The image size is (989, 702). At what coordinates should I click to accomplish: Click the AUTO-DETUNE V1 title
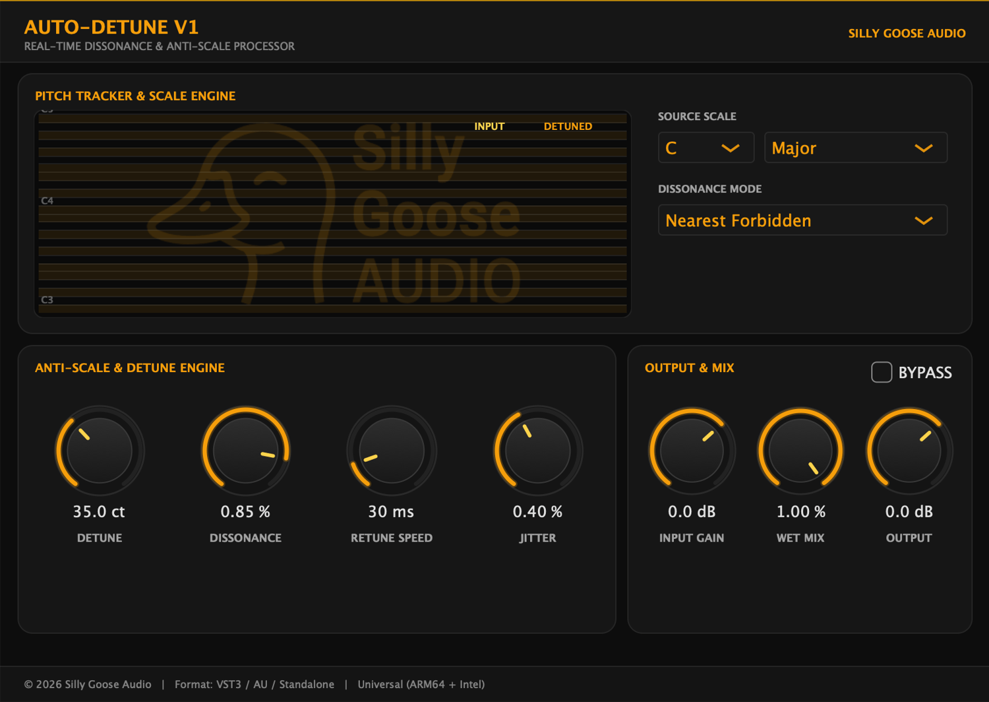pyautogui.click(x=111, y=27)
